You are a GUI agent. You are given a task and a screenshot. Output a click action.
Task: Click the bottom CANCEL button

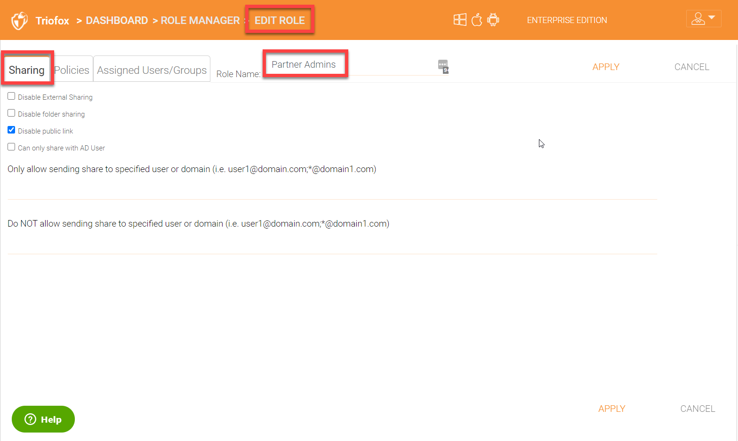pos(698,409)
